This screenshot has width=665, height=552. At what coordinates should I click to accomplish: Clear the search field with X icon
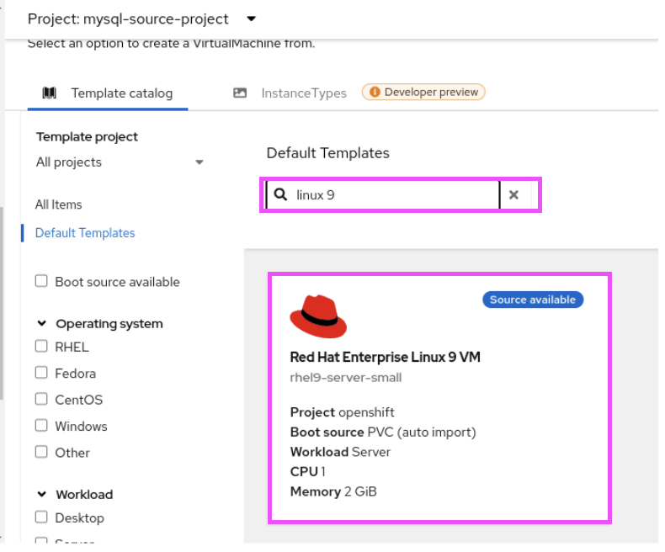(513, 194)
